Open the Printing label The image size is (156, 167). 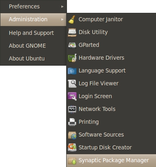coord(89,122)
